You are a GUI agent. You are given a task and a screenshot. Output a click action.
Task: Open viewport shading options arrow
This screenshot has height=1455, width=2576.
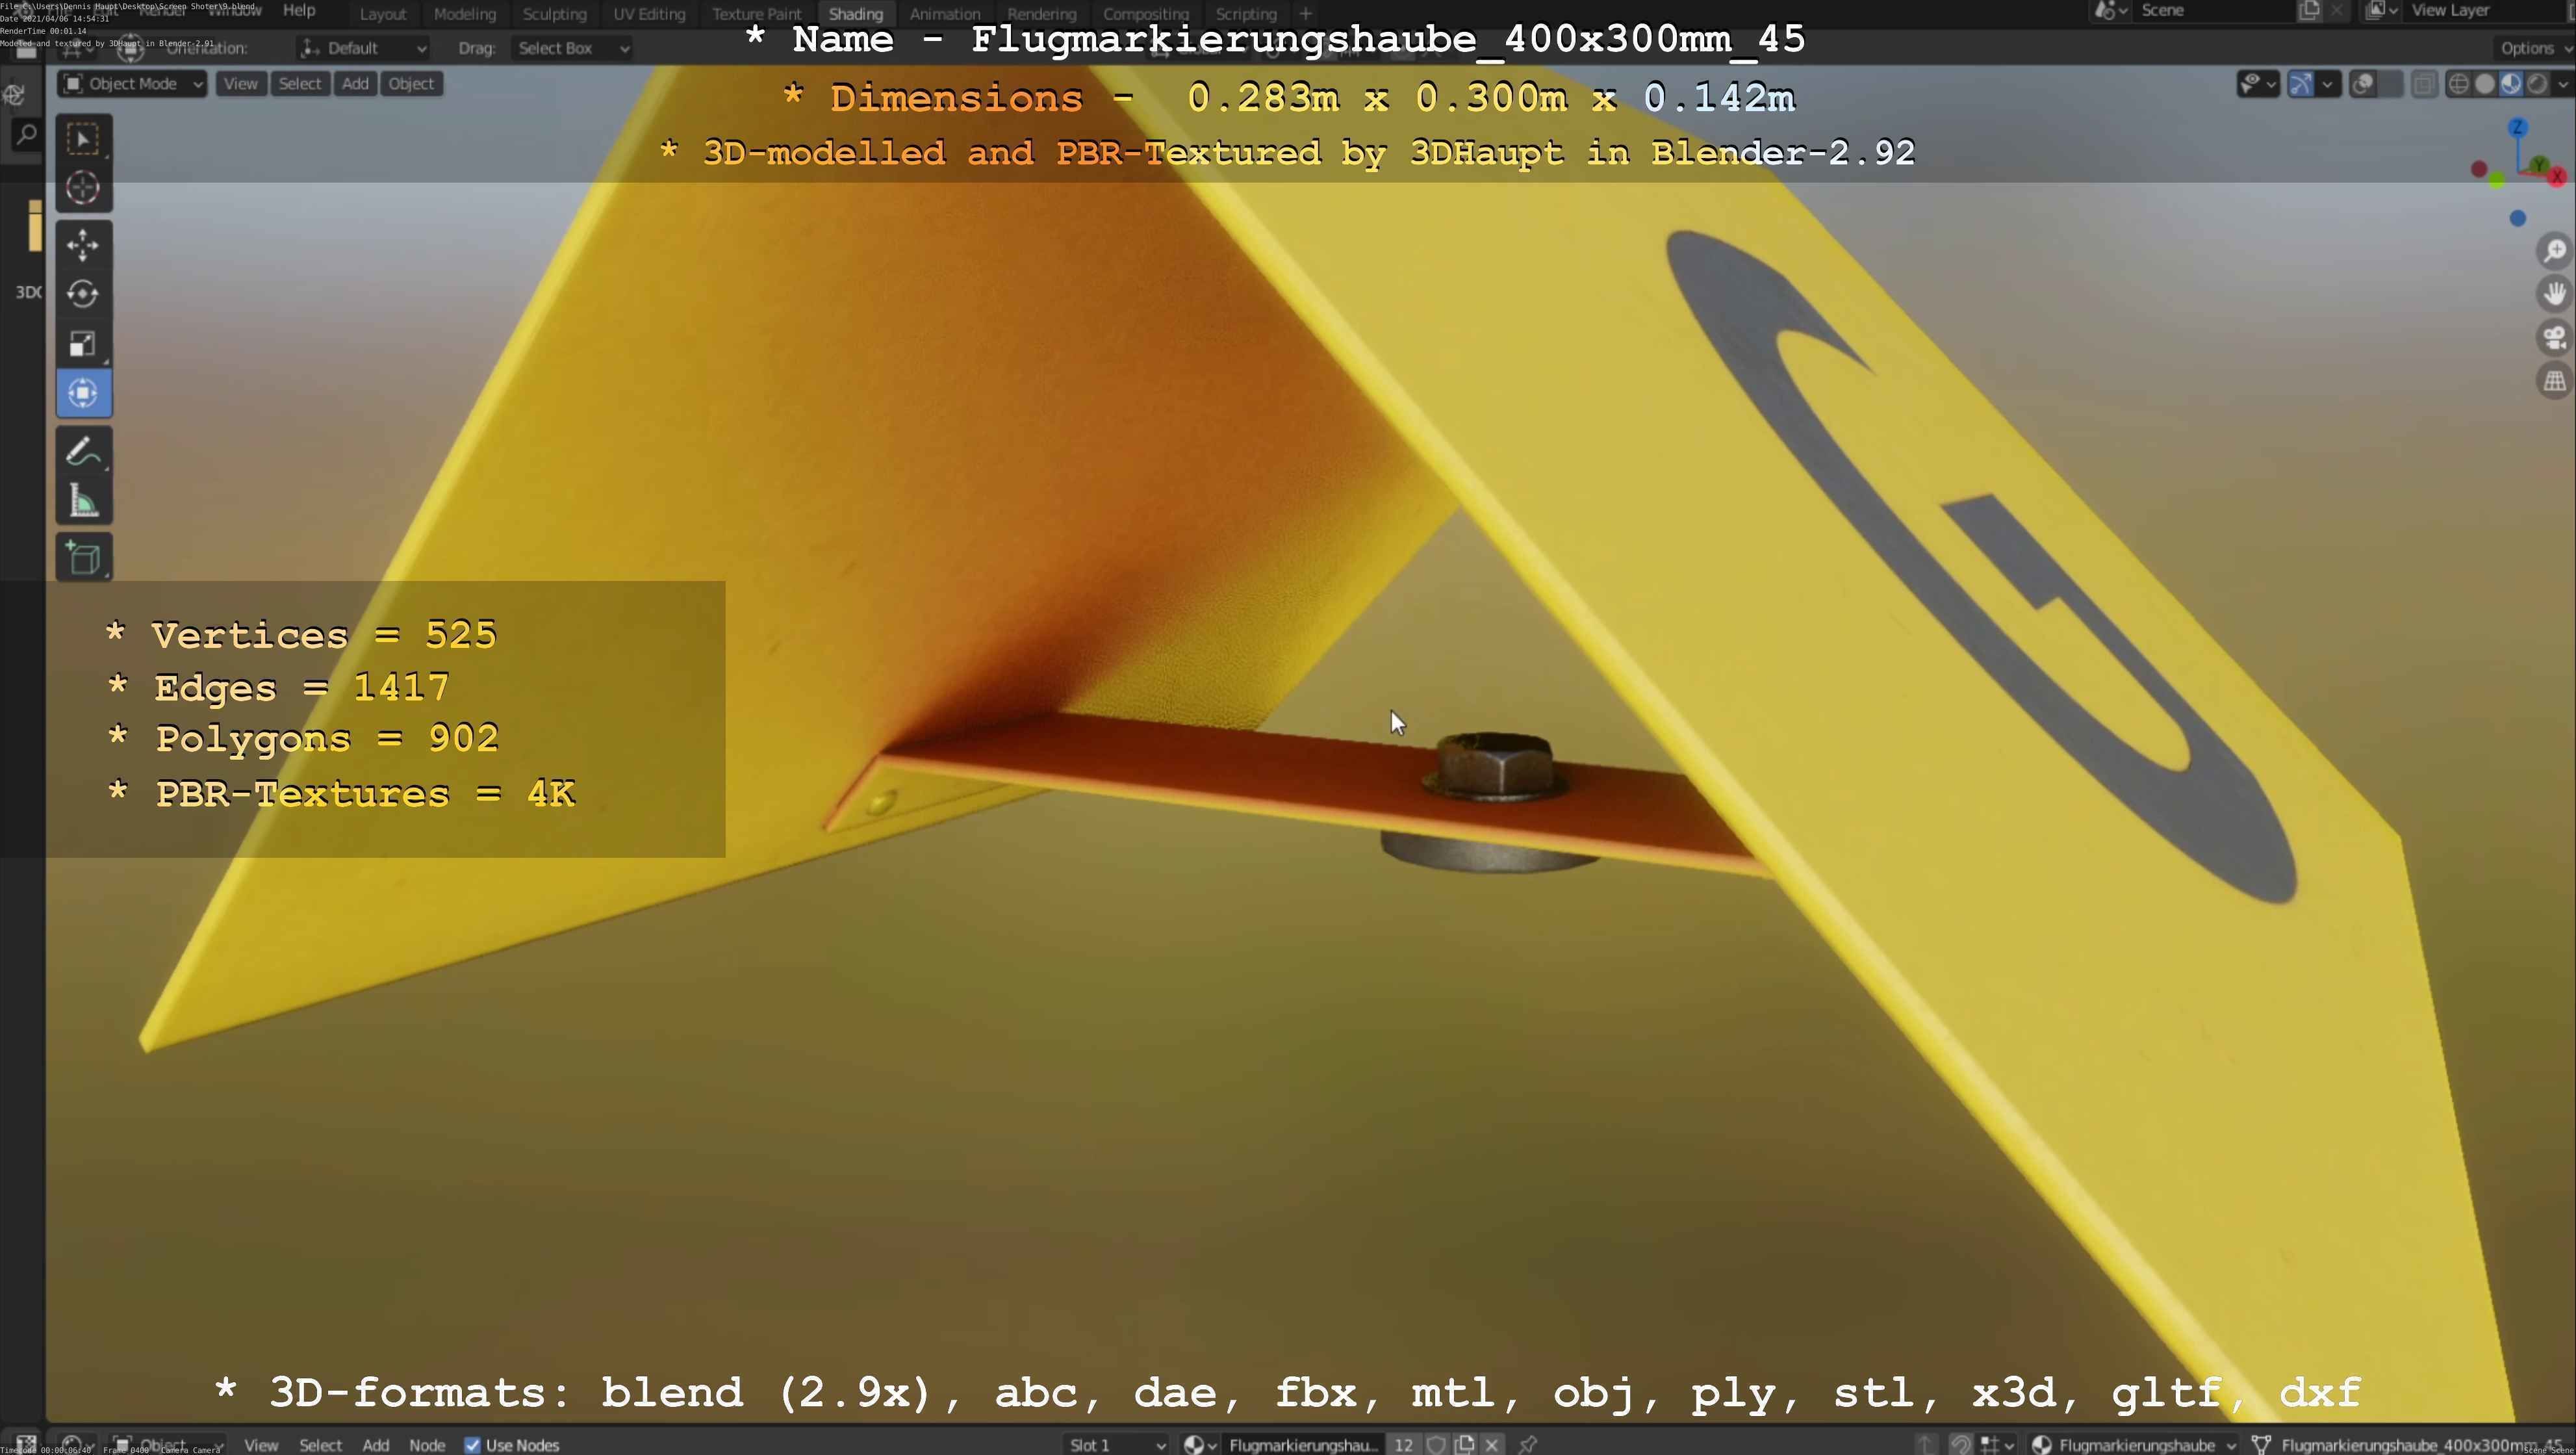(x=2562, y=84)
